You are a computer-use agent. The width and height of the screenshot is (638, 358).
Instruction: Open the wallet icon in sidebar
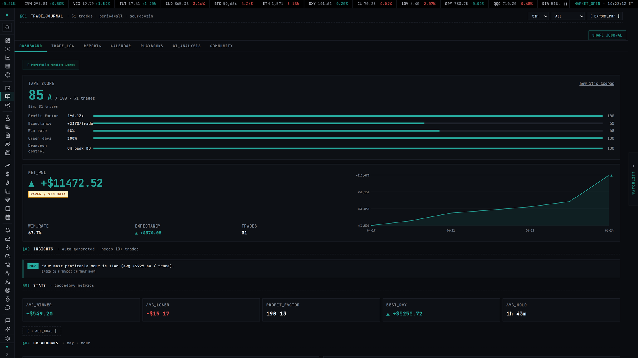(x=7, y=88)
